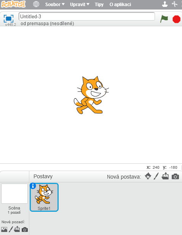Image resolution: width=182 pixels, height=235 pixels.
Task: Open the O aplikaci menu
Action: (x=120, y=5)
